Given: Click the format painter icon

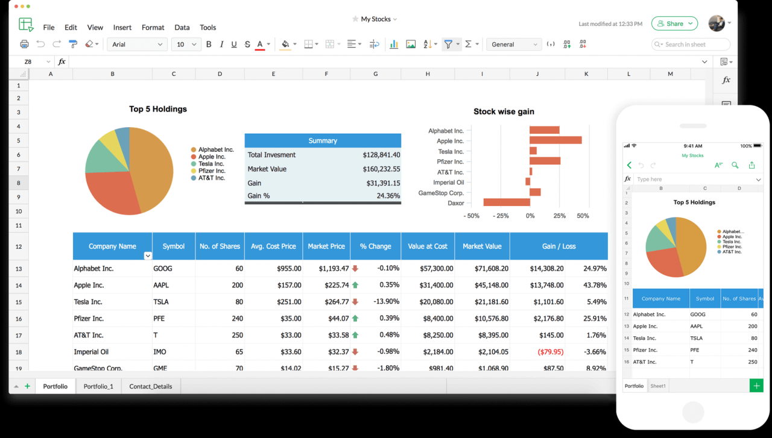Looking at the screenshot, I should click(72, 44).
